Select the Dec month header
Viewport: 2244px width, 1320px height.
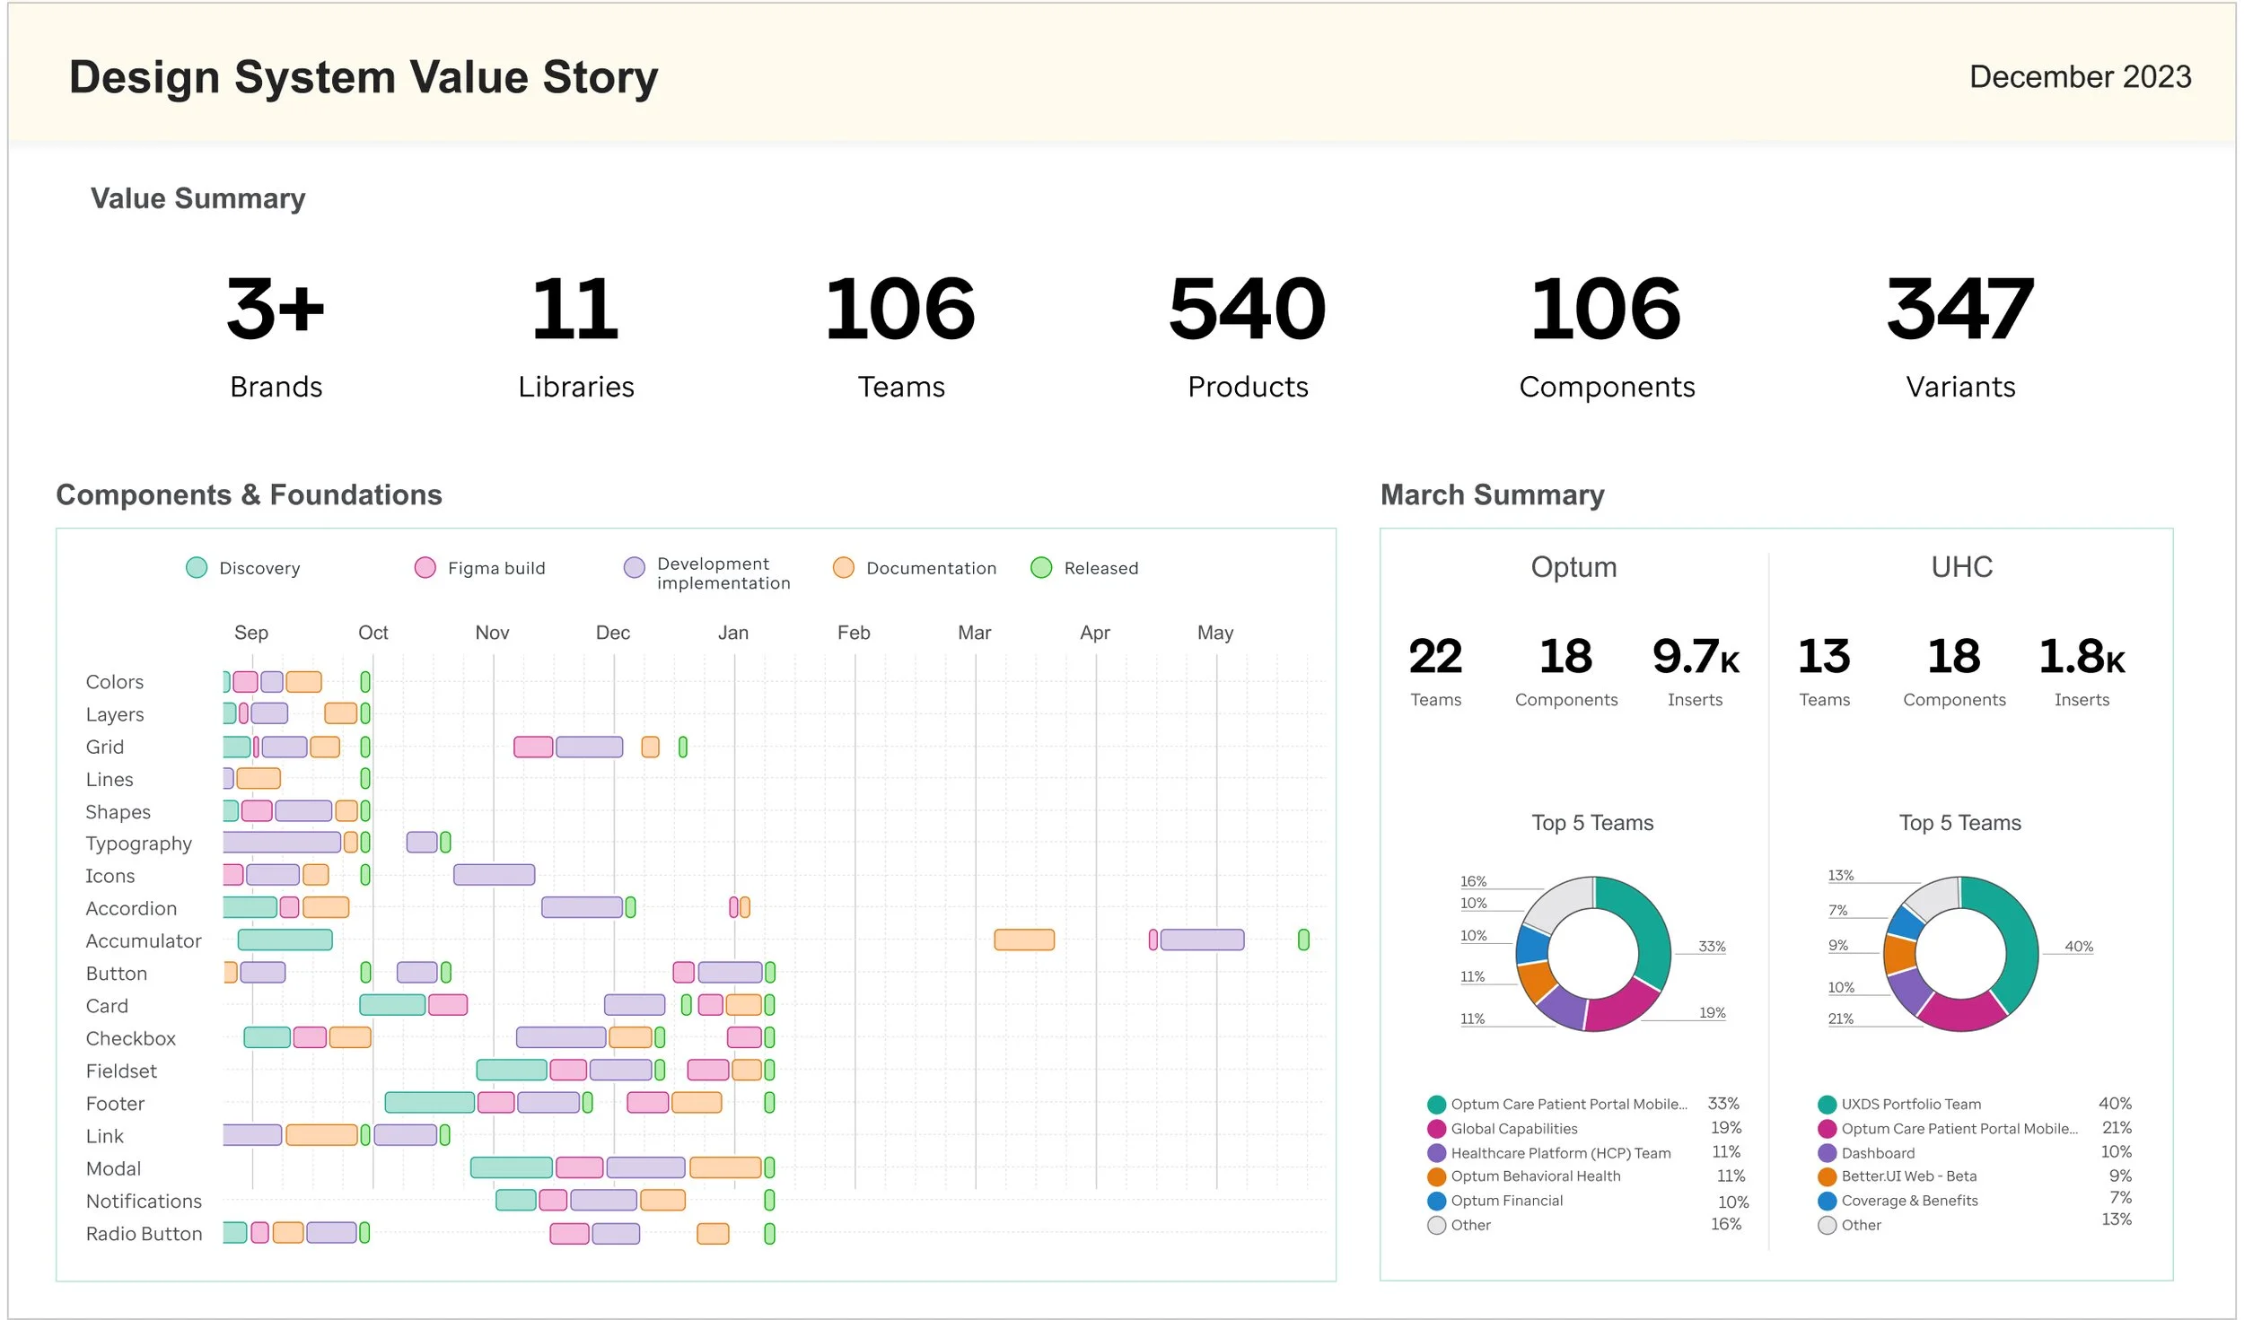[613, 633]
